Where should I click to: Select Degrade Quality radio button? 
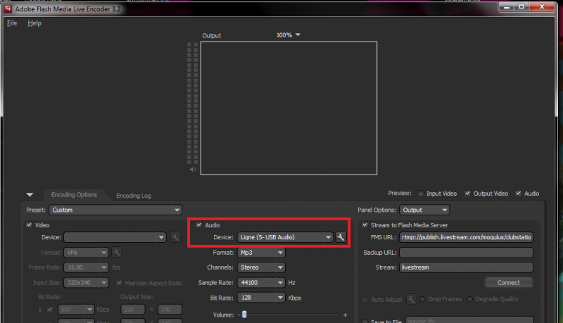pos(469,299)
